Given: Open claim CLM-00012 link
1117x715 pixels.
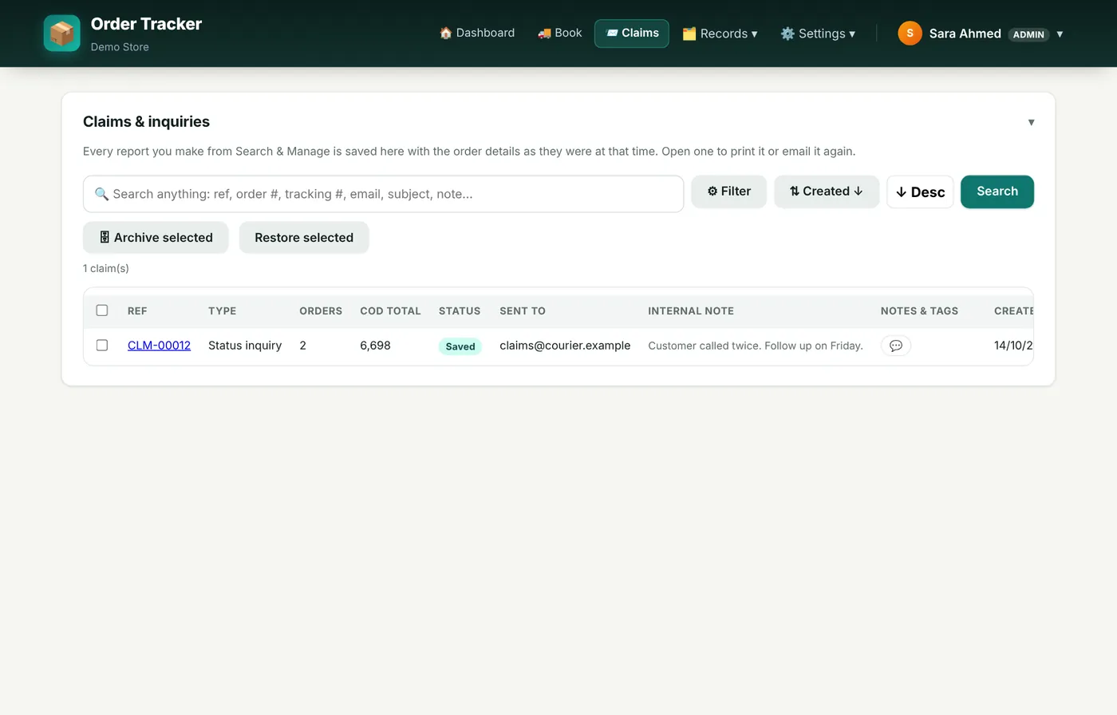Looking at the screenshot, I should [x=159, y=346].
